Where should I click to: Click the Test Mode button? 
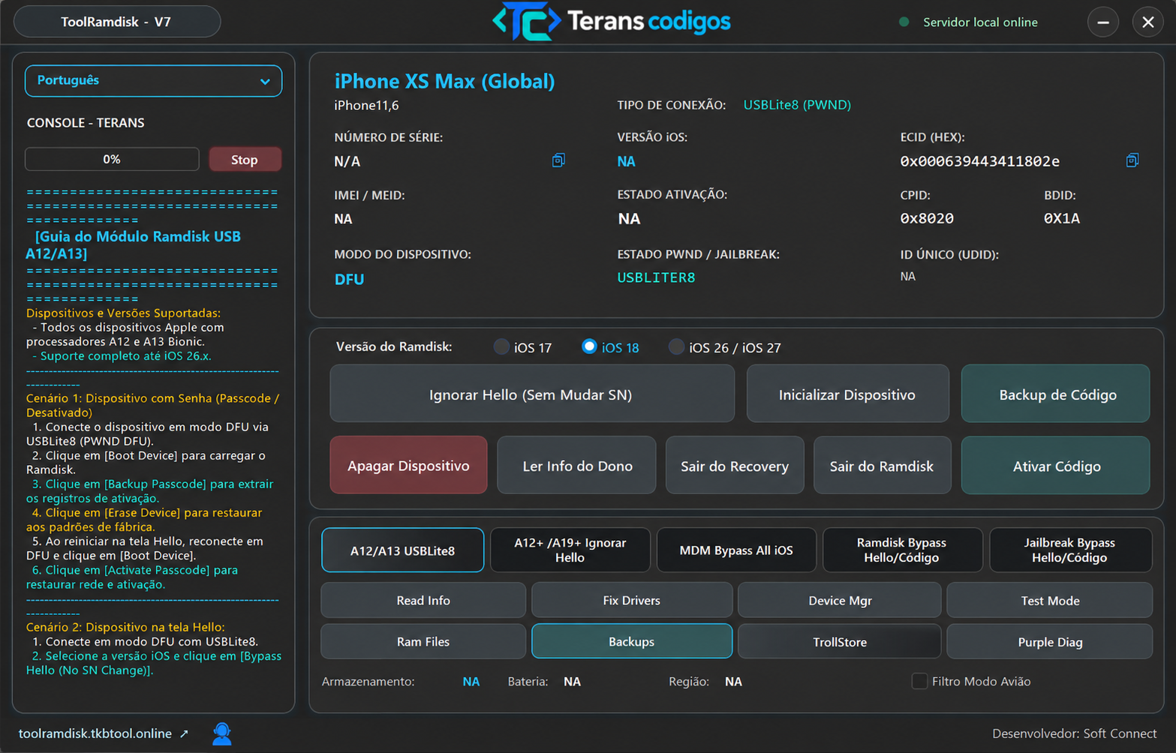(1050, 600)
